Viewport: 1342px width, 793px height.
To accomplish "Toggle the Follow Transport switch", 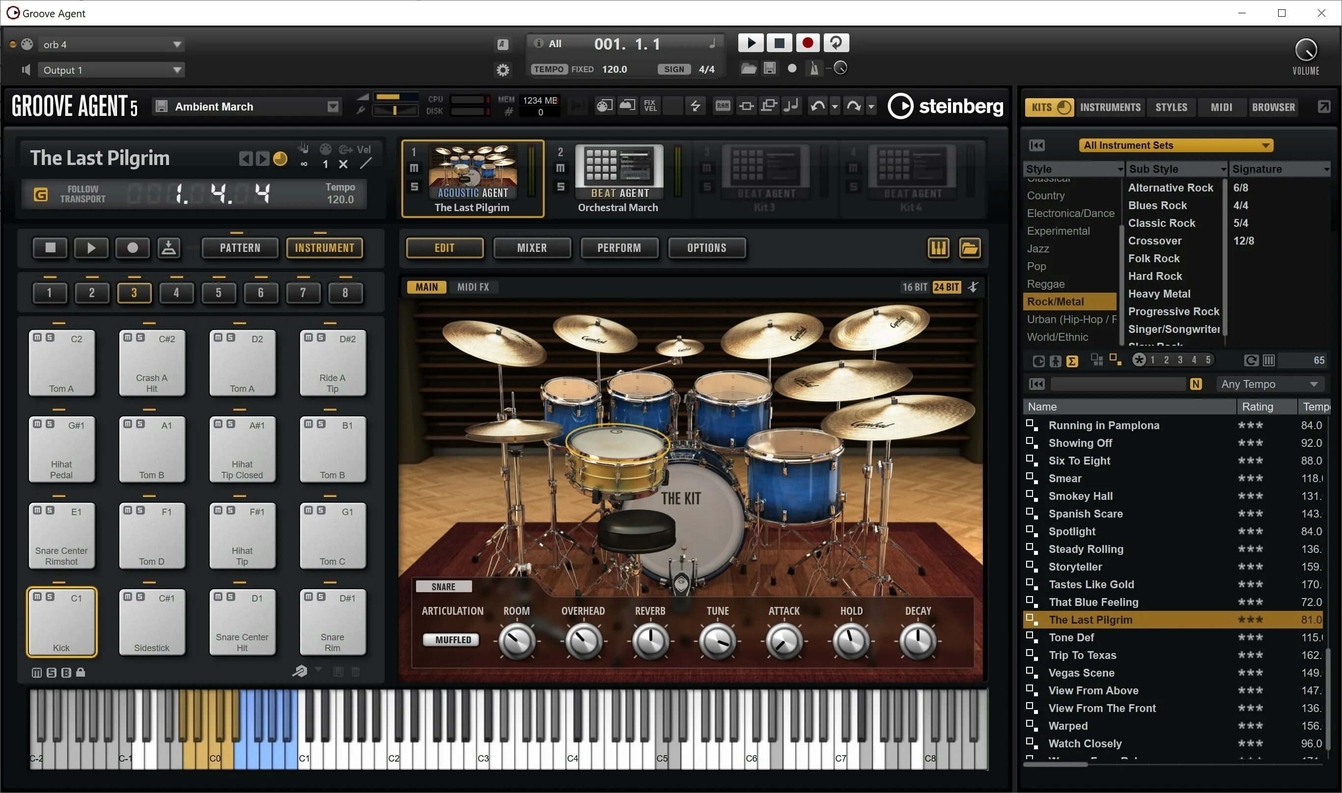I will coord(41,193).
